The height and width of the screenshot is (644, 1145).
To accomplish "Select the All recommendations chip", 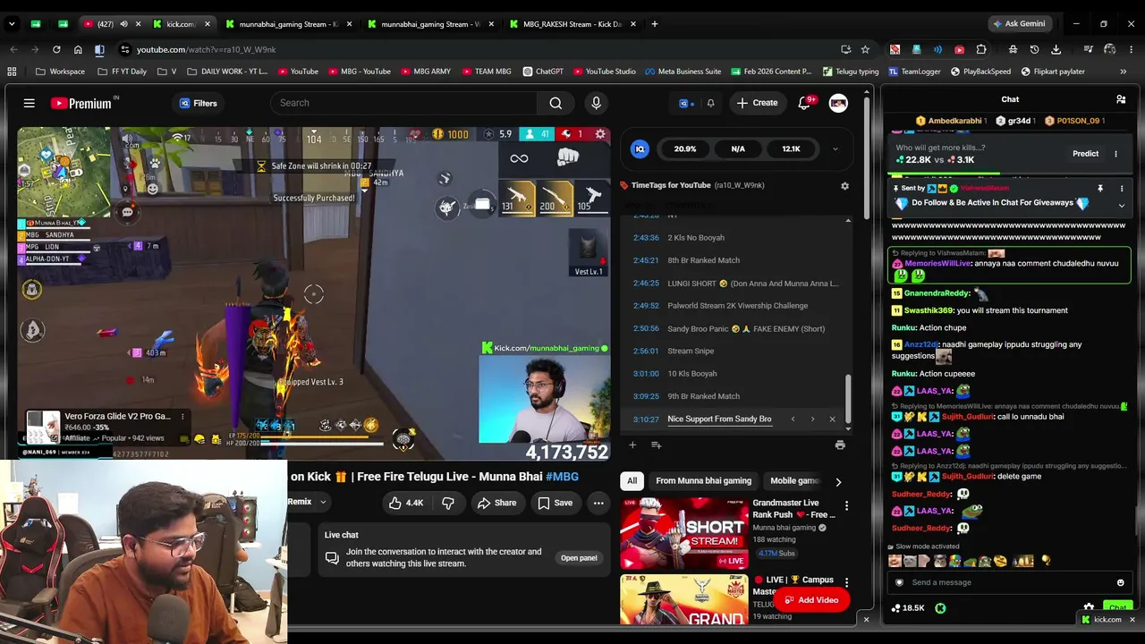I will click(x=632, y=481).
